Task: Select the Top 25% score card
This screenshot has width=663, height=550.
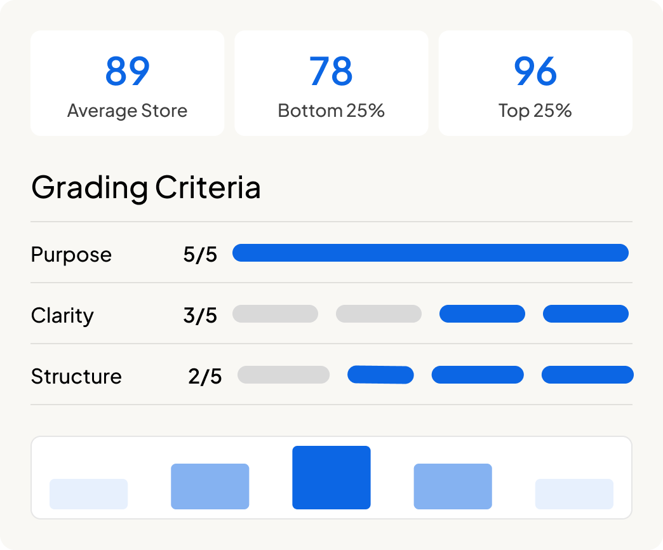Action: click(535, 83)
